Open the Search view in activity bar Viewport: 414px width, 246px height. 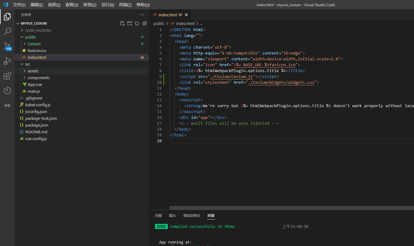pos(7,31)
